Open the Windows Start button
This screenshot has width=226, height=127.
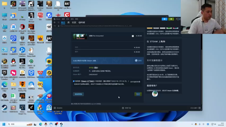click(4, 124)
